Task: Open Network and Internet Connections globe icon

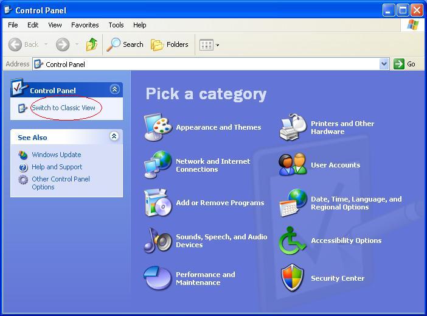Action: (x=158, y=164)
